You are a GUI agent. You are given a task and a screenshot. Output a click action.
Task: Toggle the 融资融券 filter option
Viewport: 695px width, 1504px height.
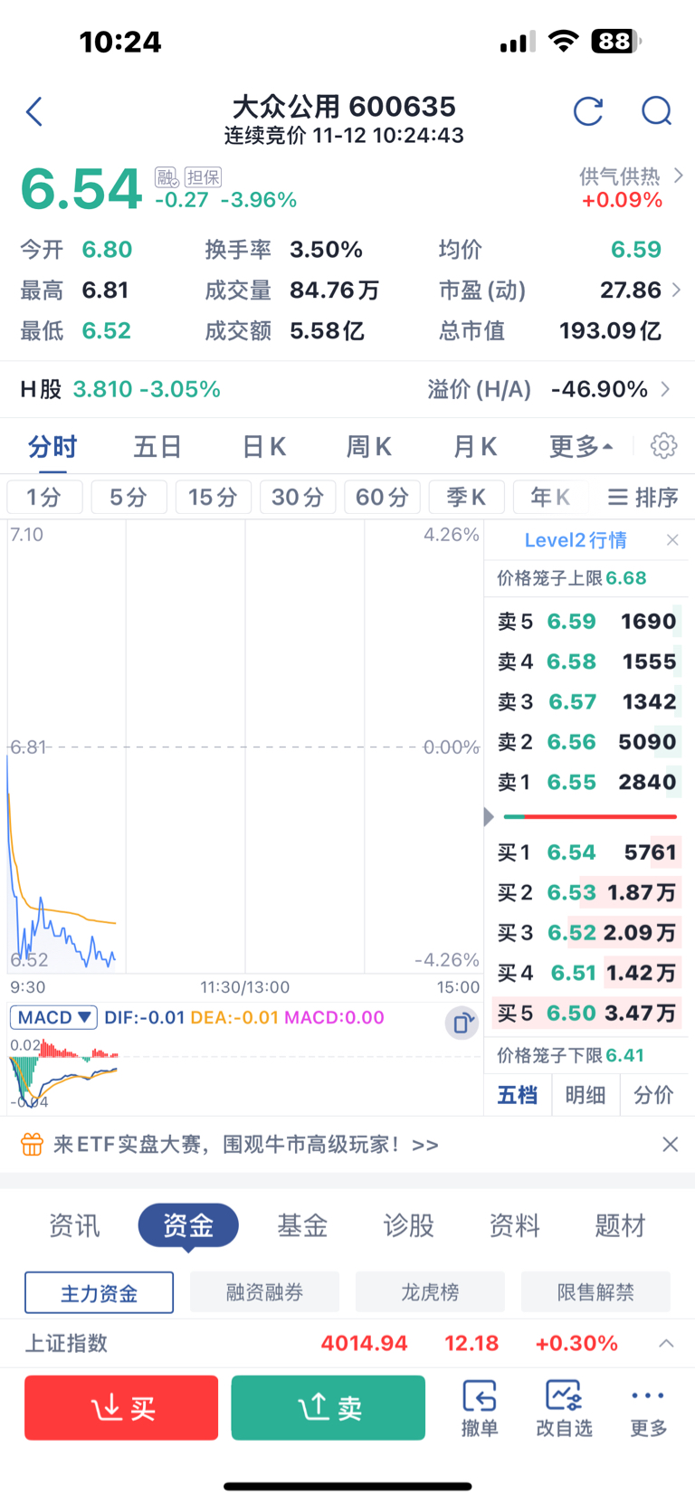pos(264,1292)
